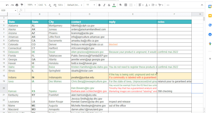Click the orange 'blocked' reply cell

tap(132, 44)
